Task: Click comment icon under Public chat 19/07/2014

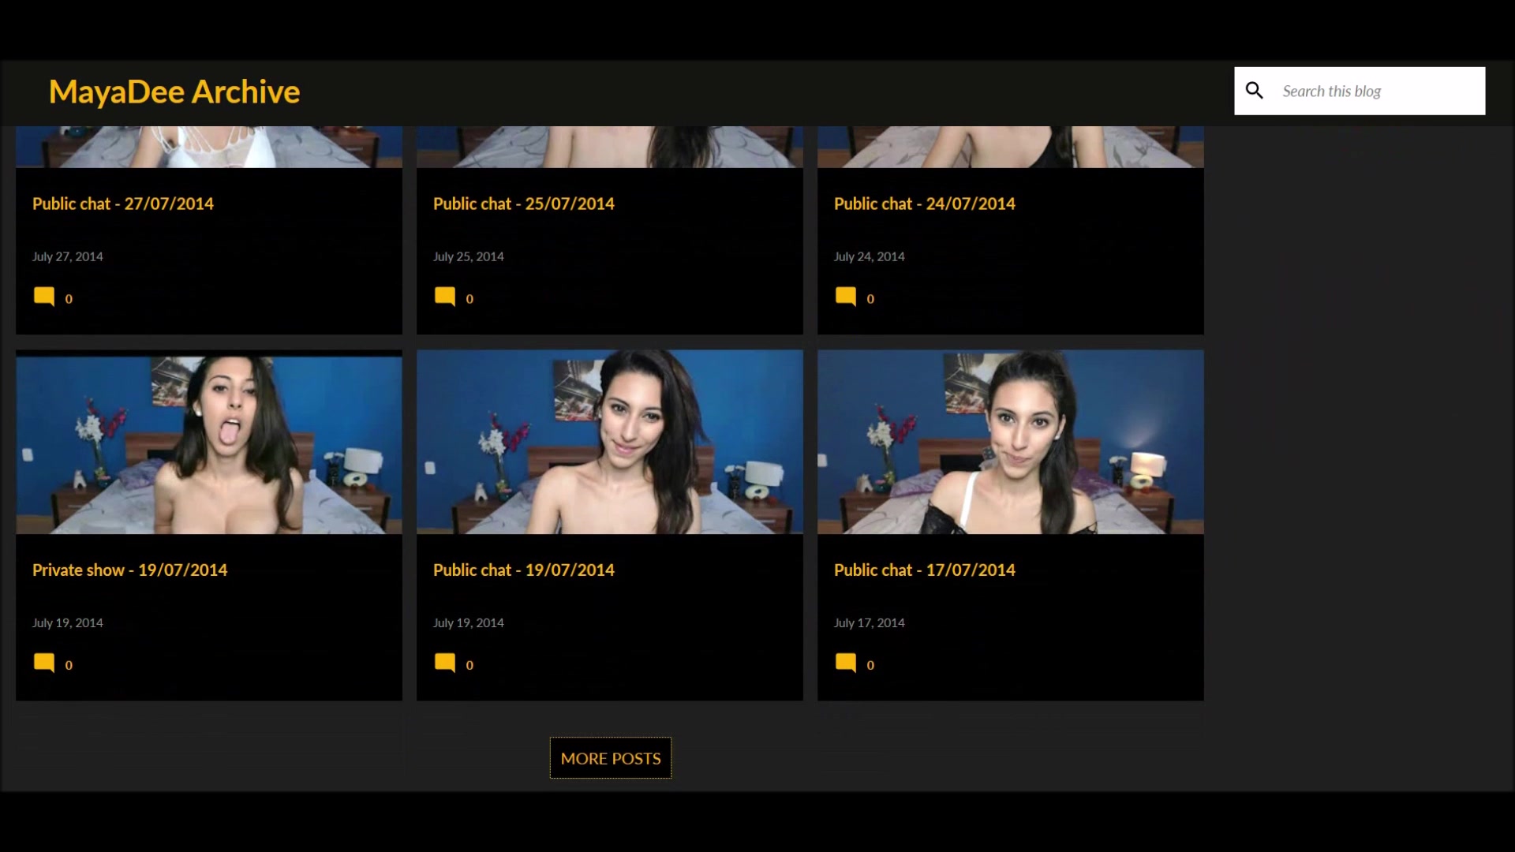Action: tap(445, 663)
